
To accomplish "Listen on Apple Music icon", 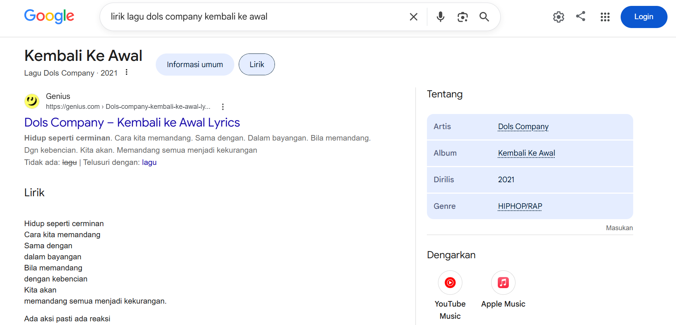I will [503, 283].
